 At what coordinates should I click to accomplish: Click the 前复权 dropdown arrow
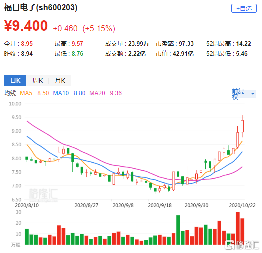point(253,94)
